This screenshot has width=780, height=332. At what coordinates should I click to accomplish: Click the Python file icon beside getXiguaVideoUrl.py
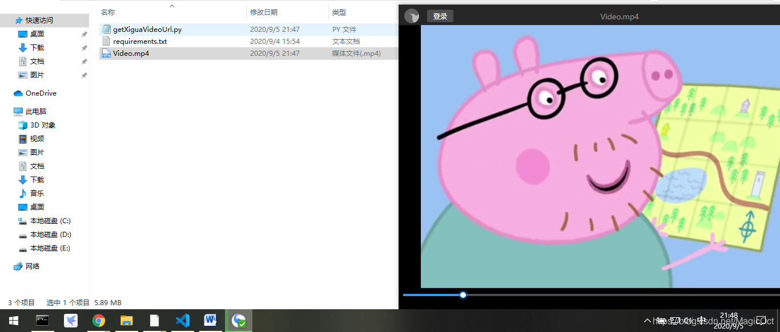[106, 29]
